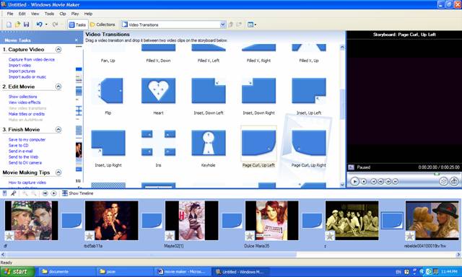This screenshot has height=277, width=462.
Task: Select the Iris transition icon
Action: (x=159, y=143)
